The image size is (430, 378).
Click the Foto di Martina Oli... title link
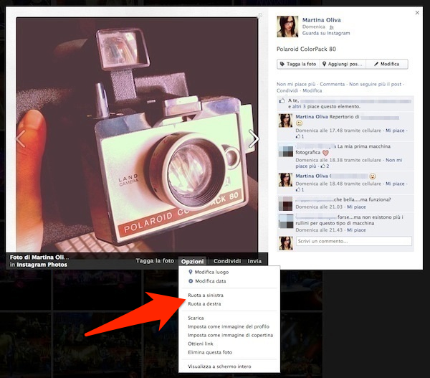click(x=39, y=257)
